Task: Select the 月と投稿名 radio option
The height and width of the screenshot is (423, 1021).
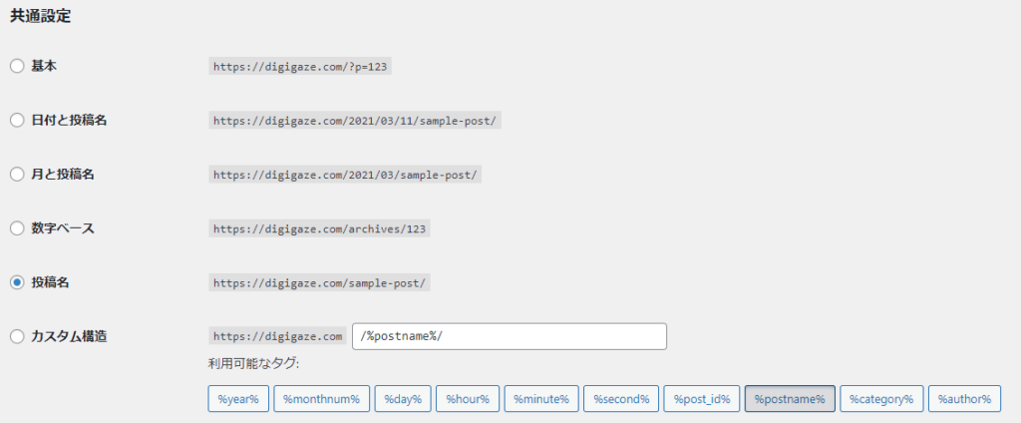Action: pos(17,174)
